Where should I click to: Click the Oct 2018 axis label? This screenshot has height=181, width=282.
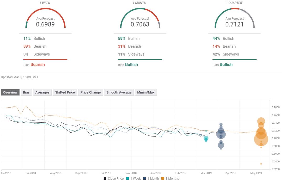tap(106, 173)
